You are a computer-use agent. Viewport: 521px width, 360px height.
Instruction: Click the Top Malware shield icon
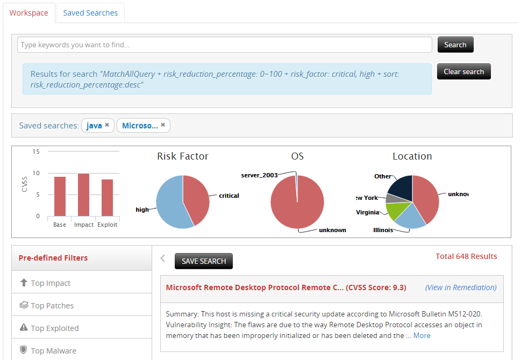tap(23, 350)
